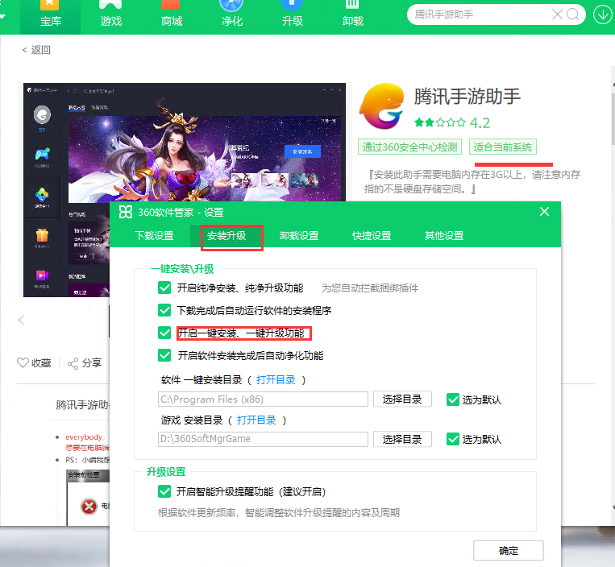Image resolution: width=615 pixels, height=567 pixels.
Task: Toggle 开启智能升级提醒功能 checkbox
Action: click(x=164, y=491)
